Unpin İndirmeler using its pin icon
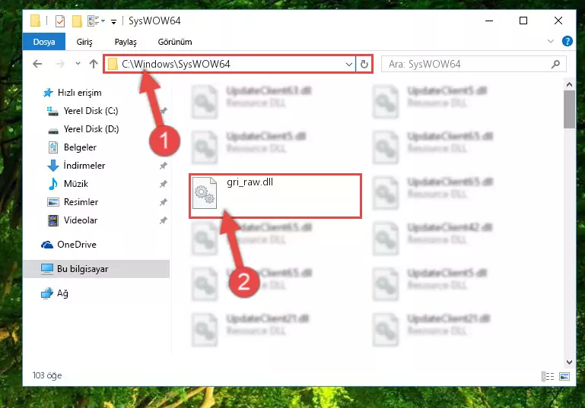Screen dimensions: 585x408 (x=163, y=166)
